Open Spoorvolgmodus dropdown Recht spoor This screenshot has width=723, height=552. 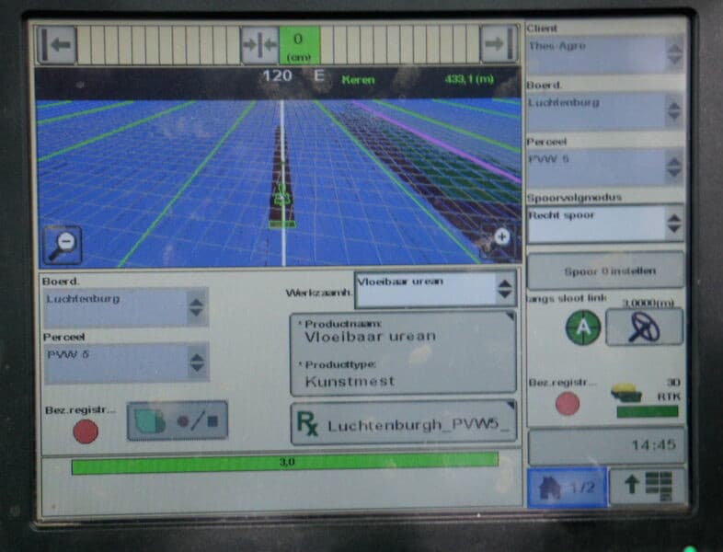[605, 224]
